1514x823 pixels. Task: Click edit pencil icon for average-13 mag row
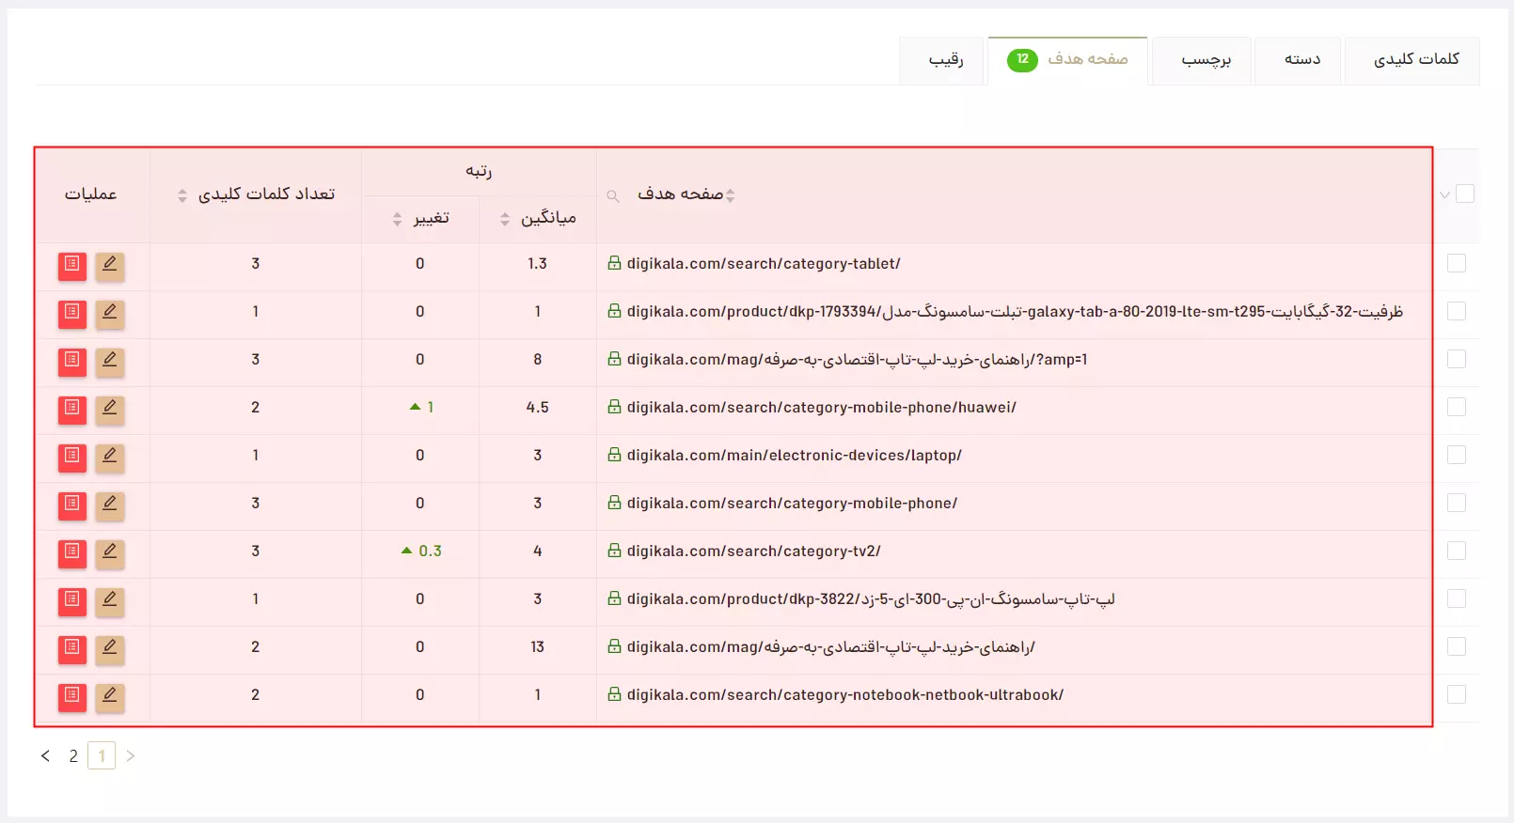pyautogui.click(x=110, y=648)
